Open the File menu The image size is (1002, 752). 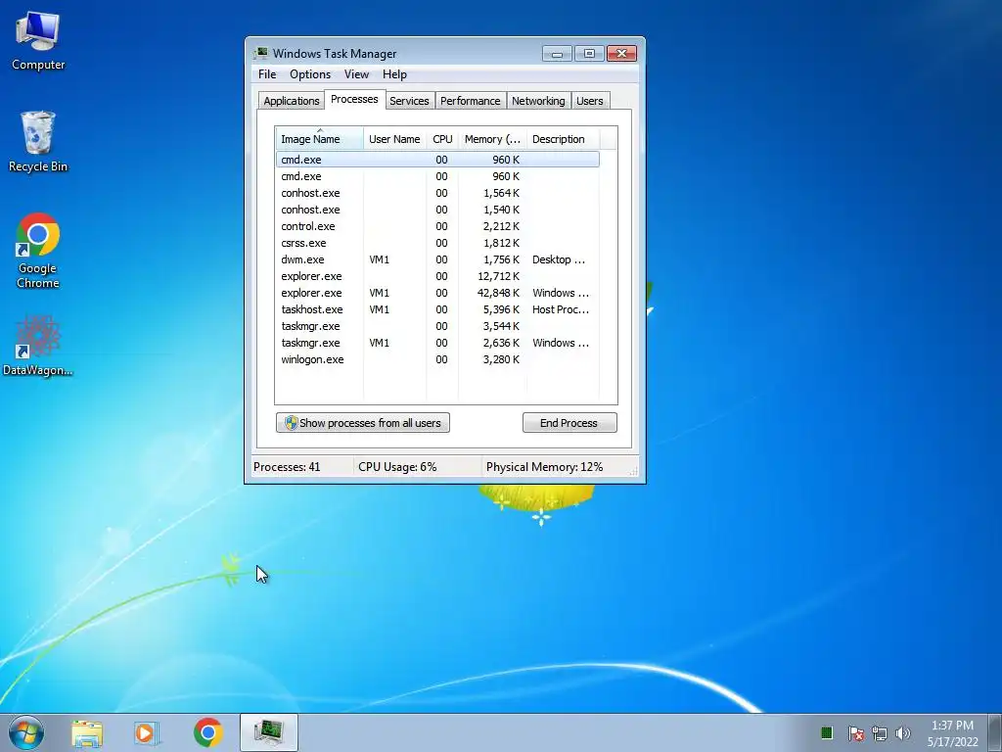[x=267, y=74]
